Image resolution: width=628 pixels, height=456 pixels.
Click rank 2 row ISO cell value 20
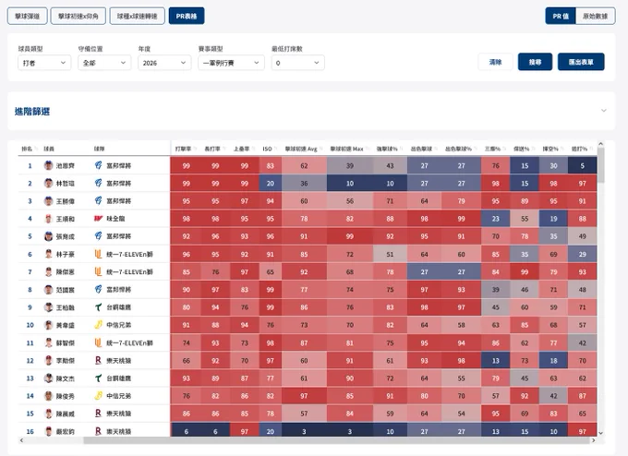[271, 184]
